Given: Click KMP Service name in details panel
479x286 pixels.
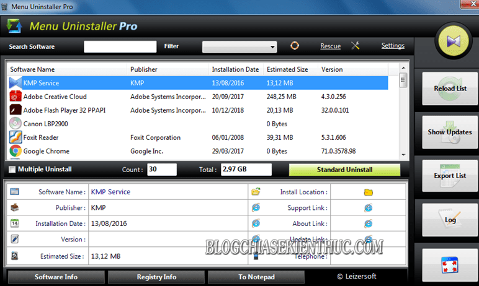Looking at the screenshot, I should coord(110,192).
